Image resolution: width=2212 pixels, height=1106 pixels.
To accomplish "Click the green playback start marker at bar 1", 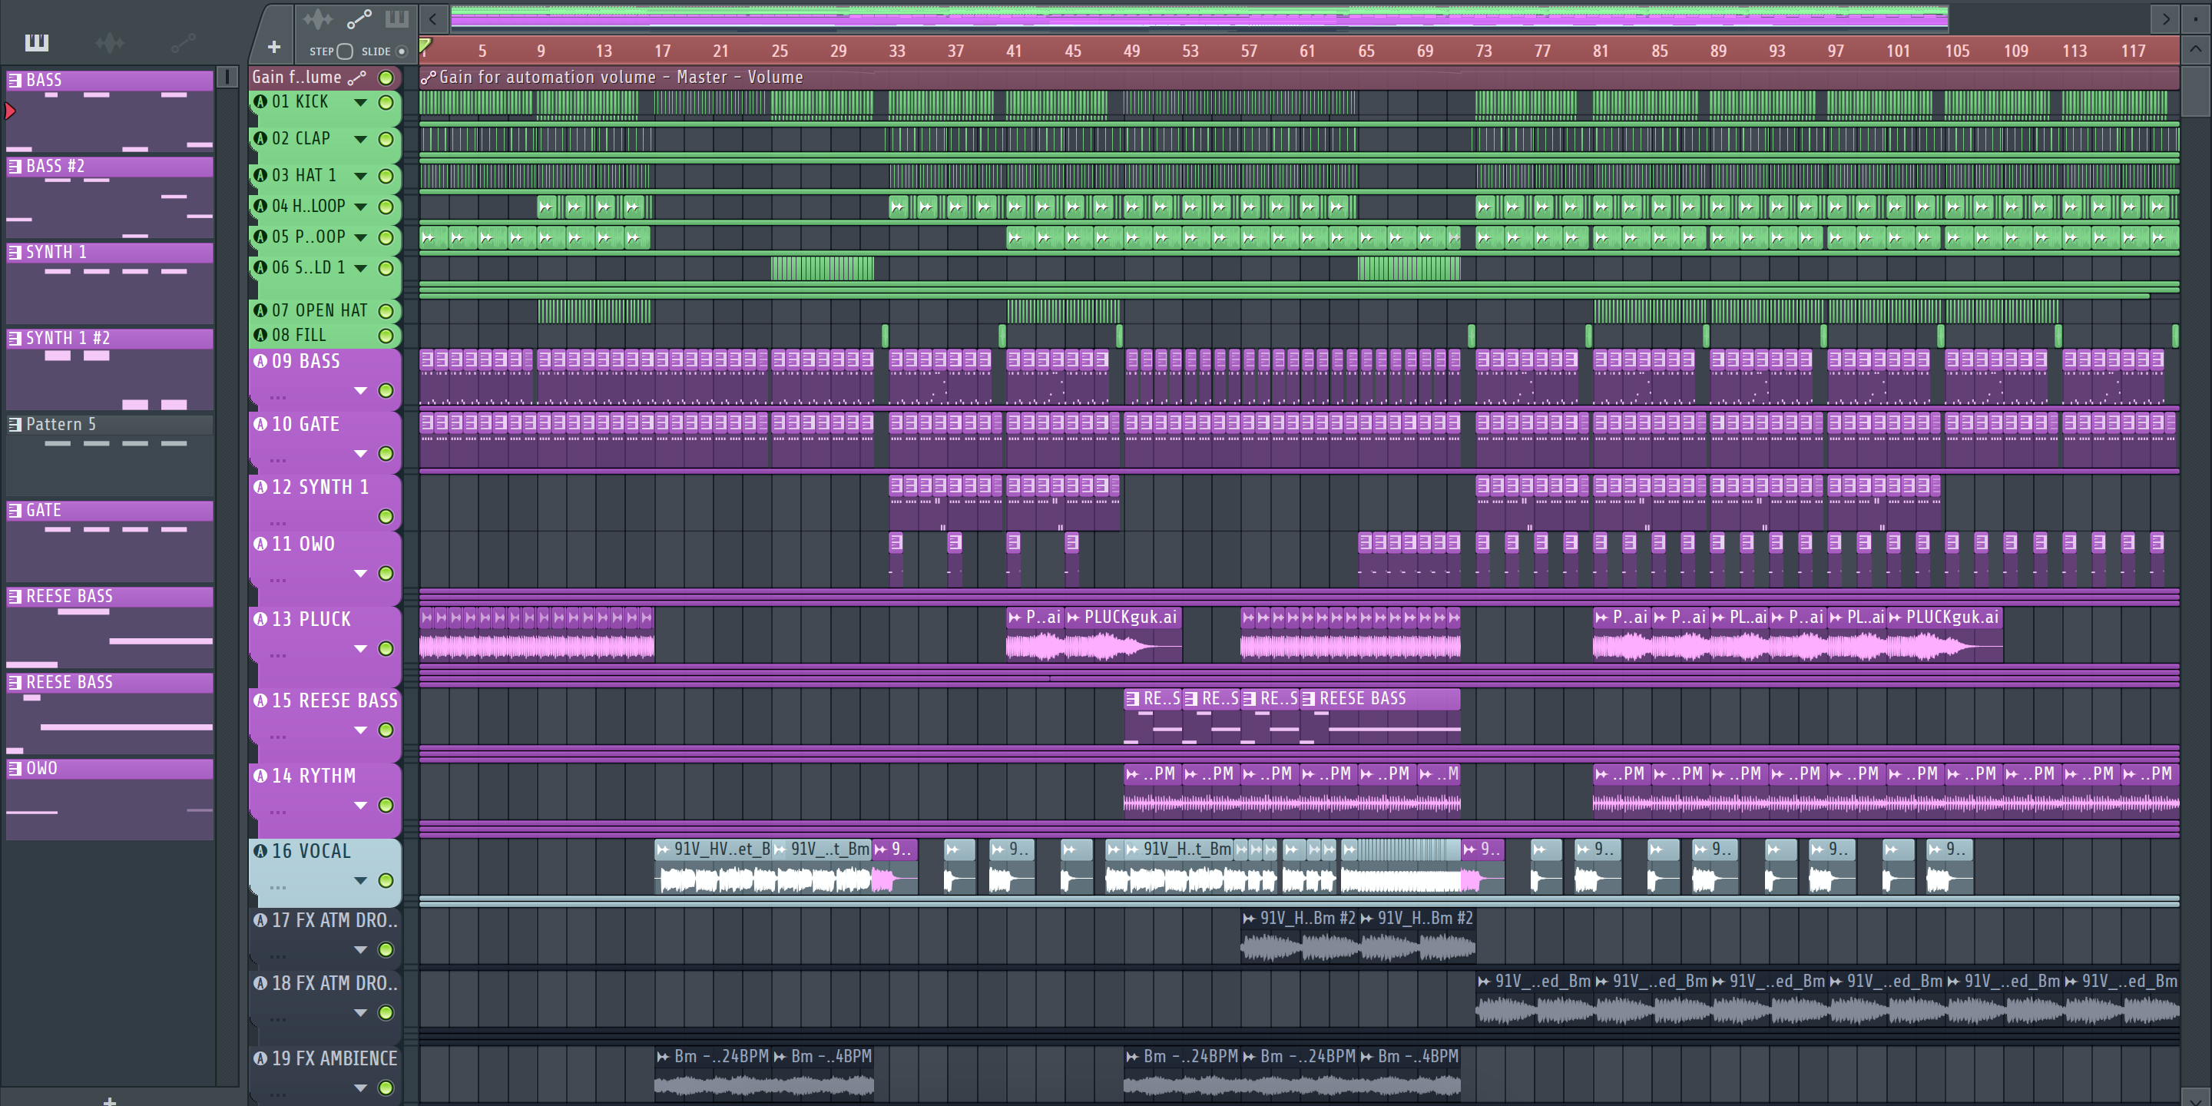I will point(425,44).
